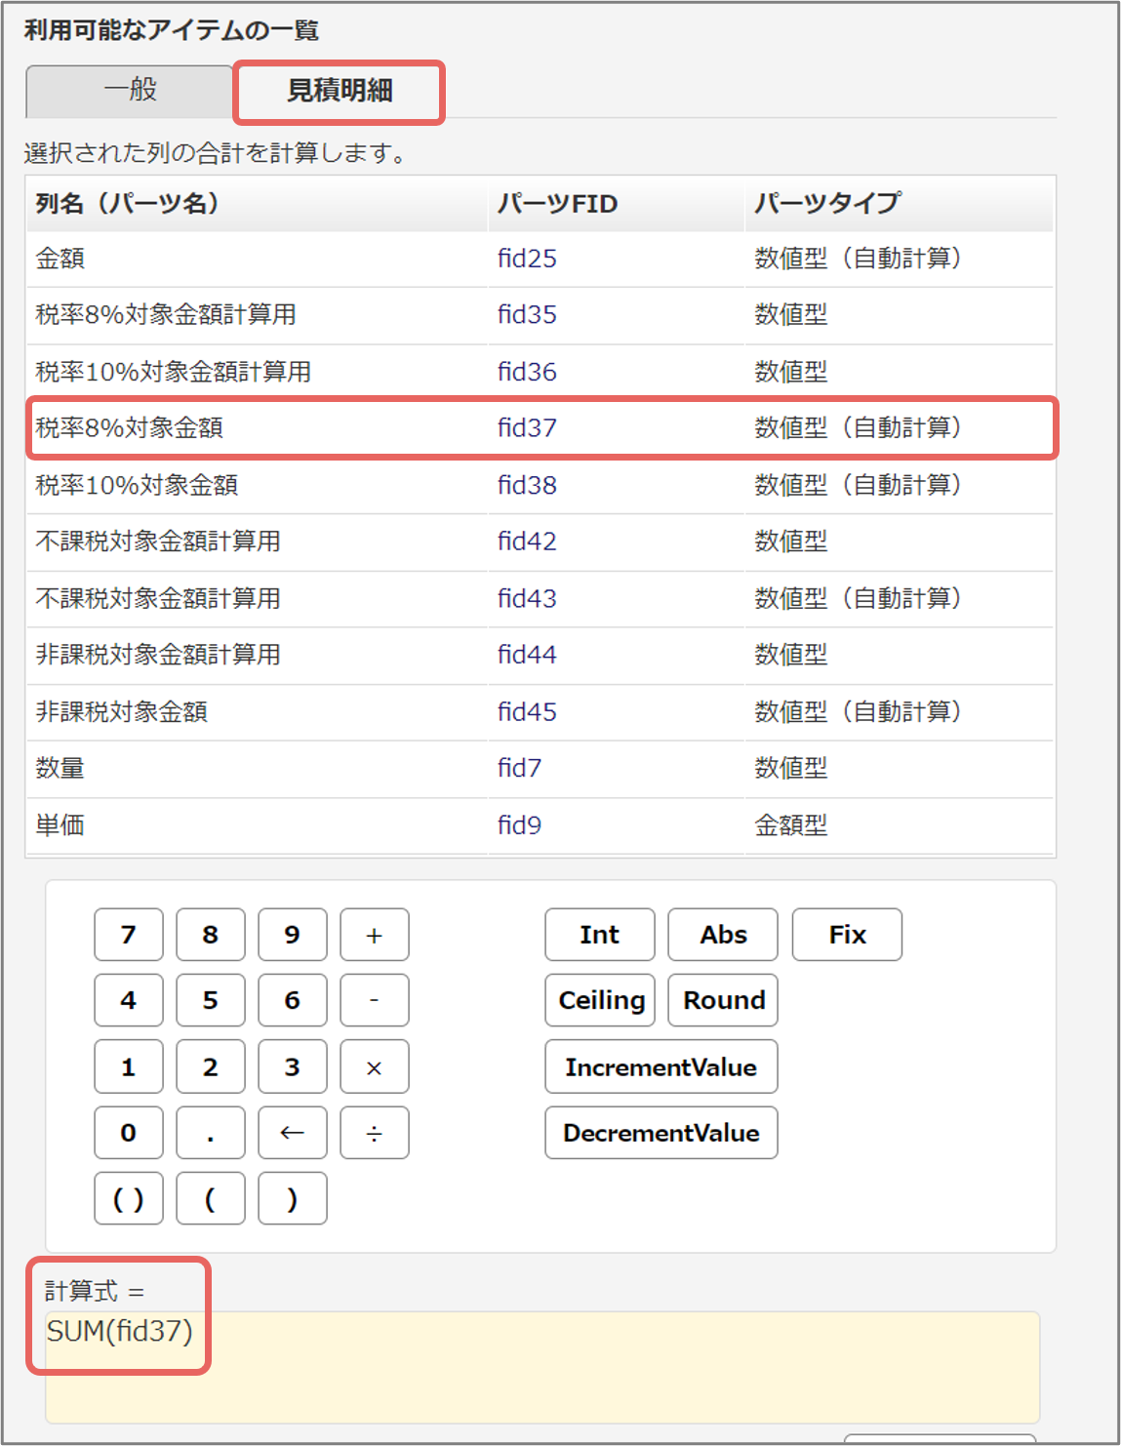The height and width of the screenshot is (1446, 1121).
Task: Select the 非課税対象金額 row name
Action: [x=122, y=712]
